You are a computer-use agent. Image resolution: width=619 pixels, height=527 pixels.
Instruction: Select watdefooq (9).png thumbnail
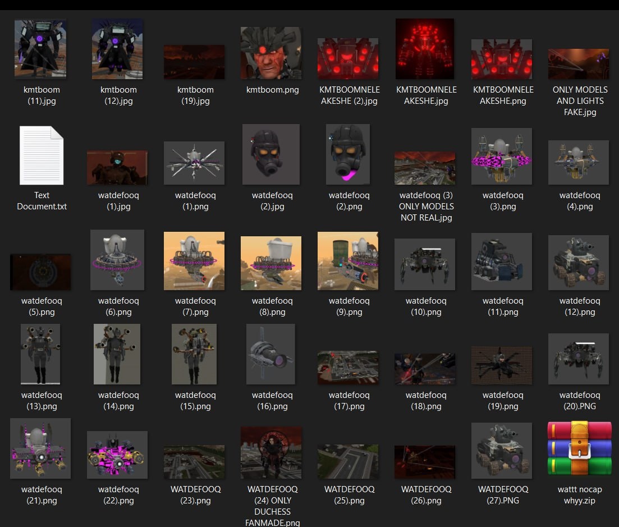click(348, 261)
